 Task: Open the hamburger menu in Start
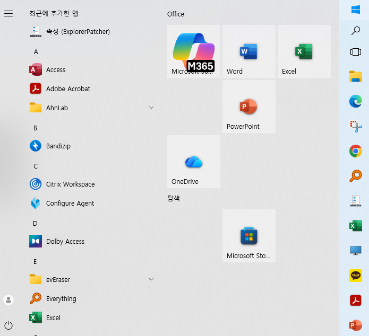pos(8,14)
